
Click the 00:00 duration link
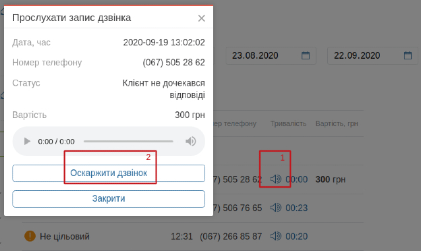pos(296,179)
